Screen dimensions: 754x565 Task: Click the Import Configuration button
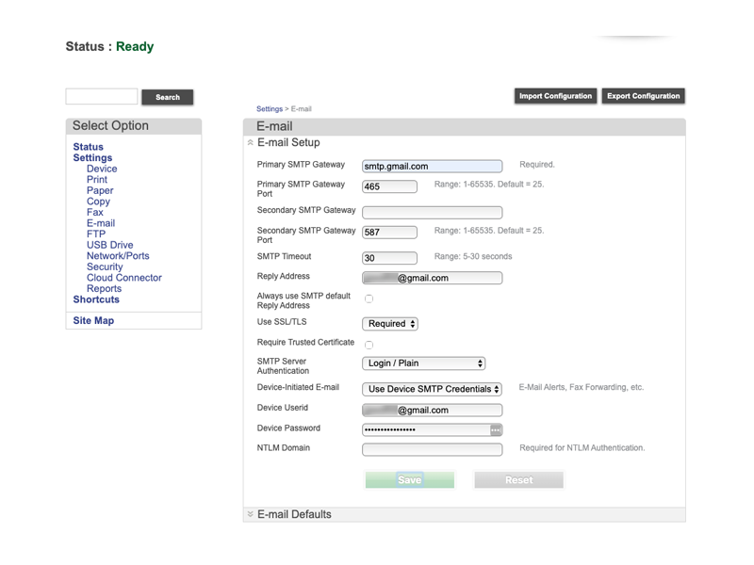click(555, 96)
